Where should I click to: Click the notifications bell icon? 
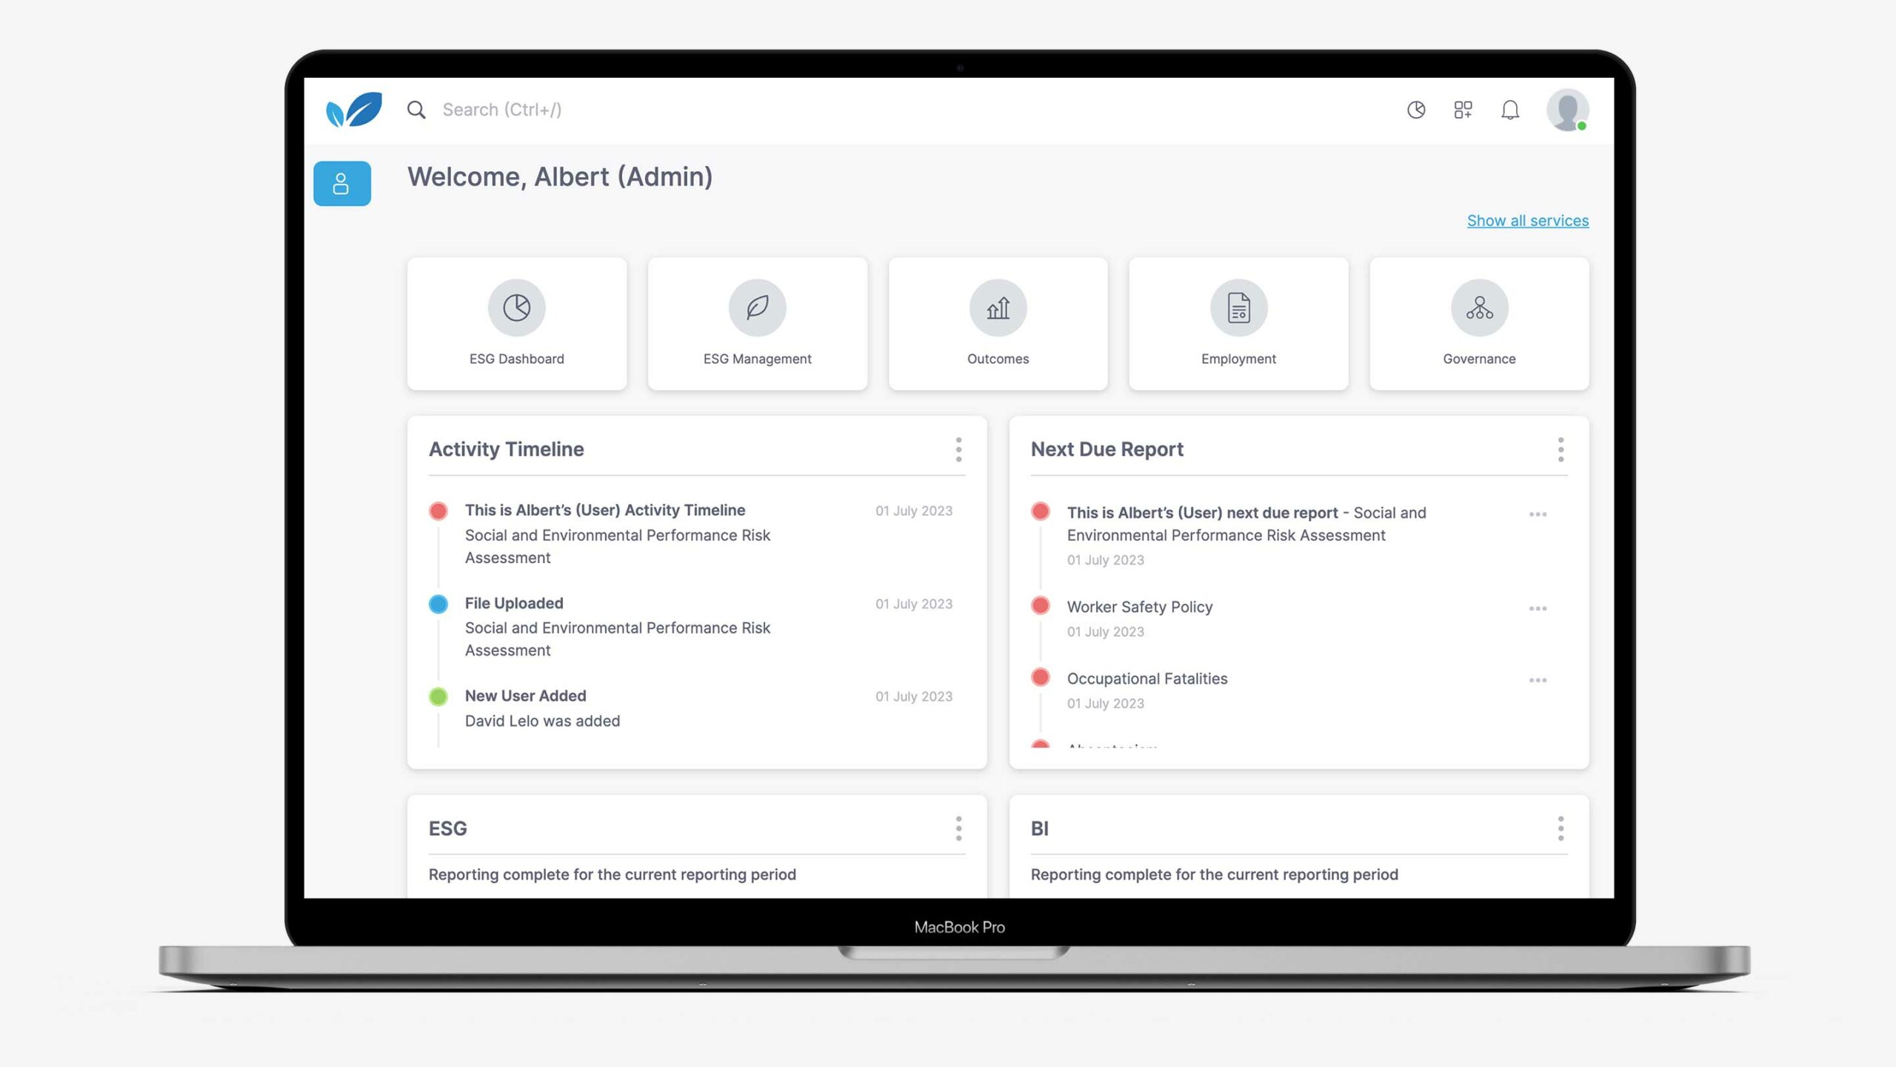[1509, 110]
